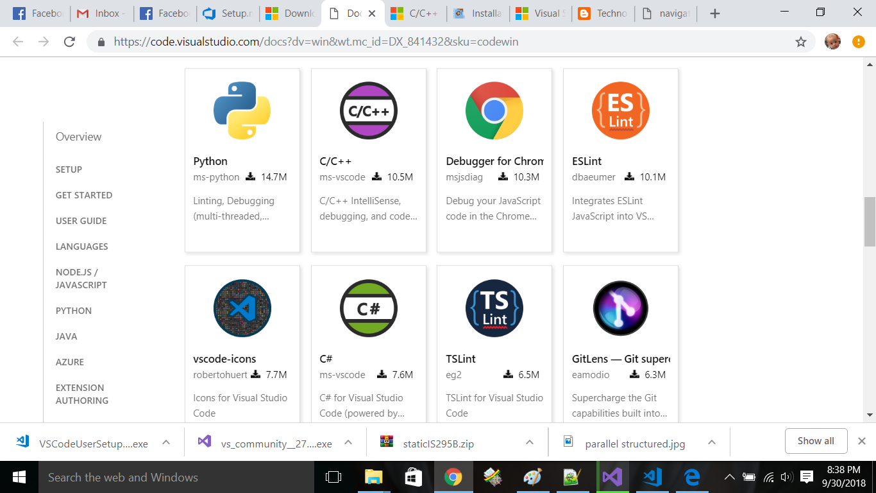The height and width of the screenshot is (493, 876).
Task: Open the Debugger for Chrome extension icon
Action: tap(494, 110)
